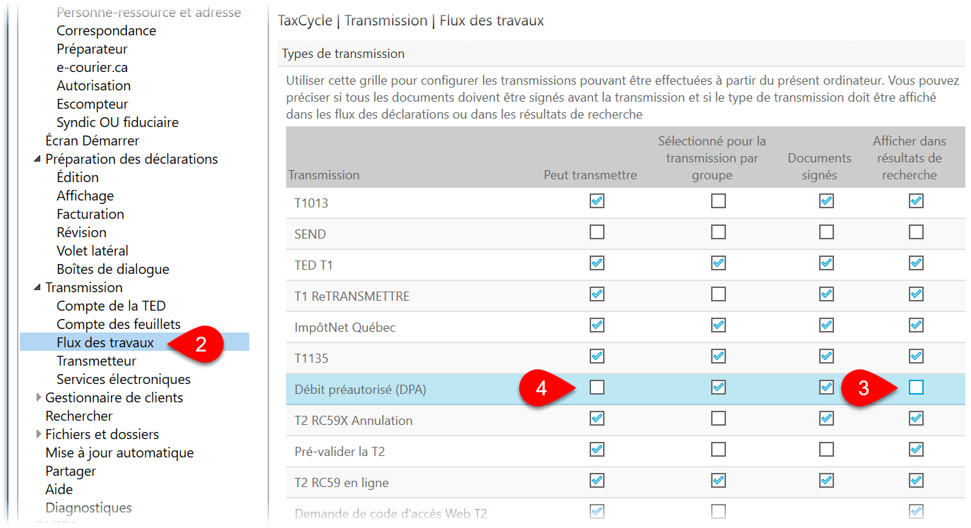Uncheck Peut transmettre for T2 RC59X Annulation
The width and height of the screenshot is (971, 528).
[x=597, y=419]
